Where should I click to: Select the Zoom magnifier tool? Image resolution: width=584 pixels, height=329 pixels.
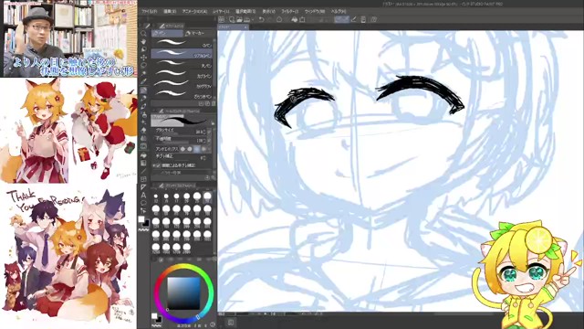144,34
